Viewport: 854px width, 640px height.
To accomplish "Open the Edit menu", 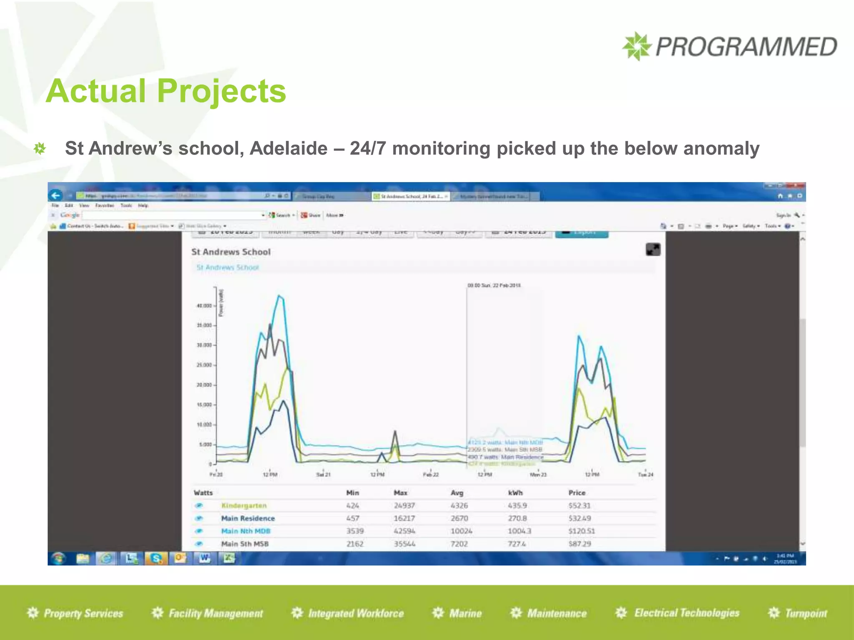I will (x=69, y=205).
